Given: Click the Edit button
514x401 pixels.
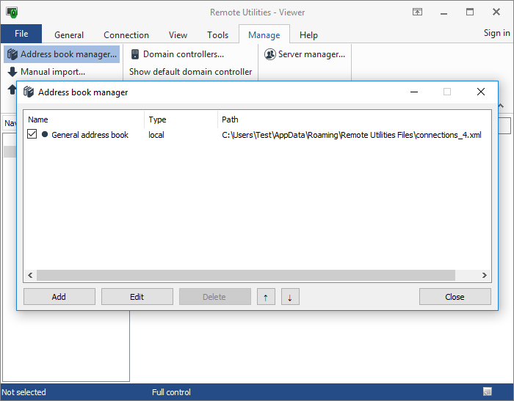Looking at the screenshot, I should pos(137,297).
